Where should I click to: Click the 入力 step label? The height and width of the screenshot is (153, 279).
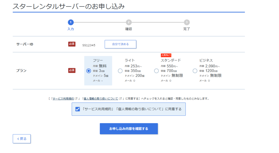click(x=71, y=29)
